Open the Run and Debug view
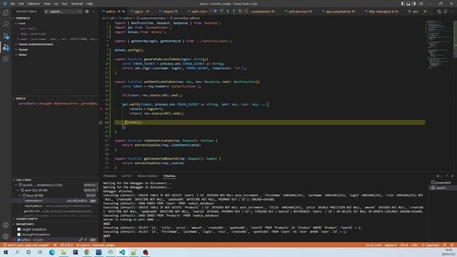 (x=6, y=47)
